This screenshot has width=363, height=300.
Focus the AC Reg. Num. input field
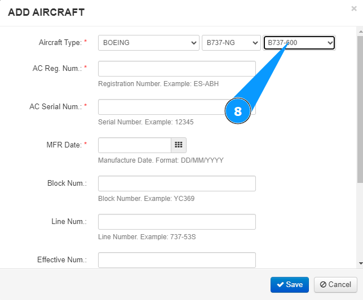[x=176, y=69]
